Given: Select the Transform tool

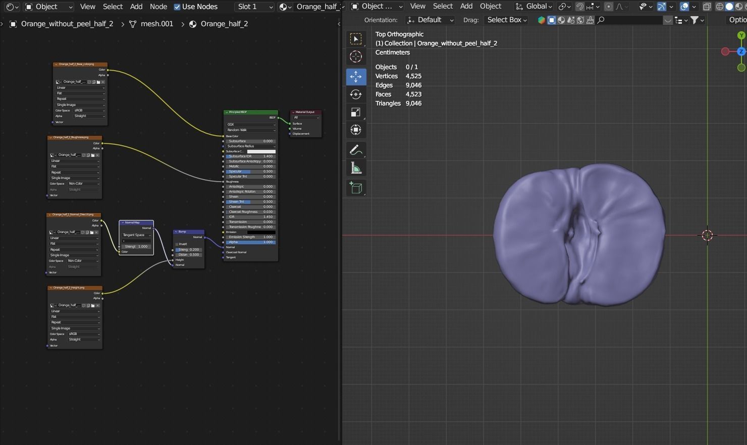Looking at the screenshot, I should tap(356, 130).
